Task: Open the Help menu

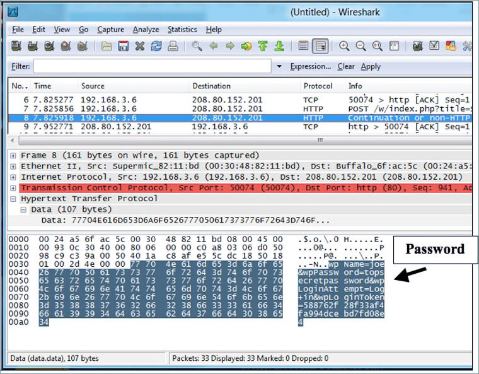Action: [x=214, y=30]
